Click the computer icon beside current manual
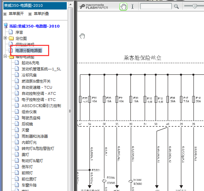The width and height of the screenshot is (204, 191). tap(6, 26)
